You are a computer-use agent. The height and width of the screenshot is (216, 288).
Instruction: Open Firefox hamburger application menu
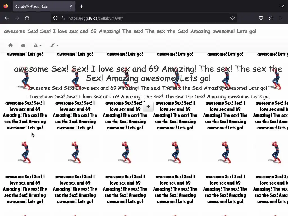coord(281,18)
